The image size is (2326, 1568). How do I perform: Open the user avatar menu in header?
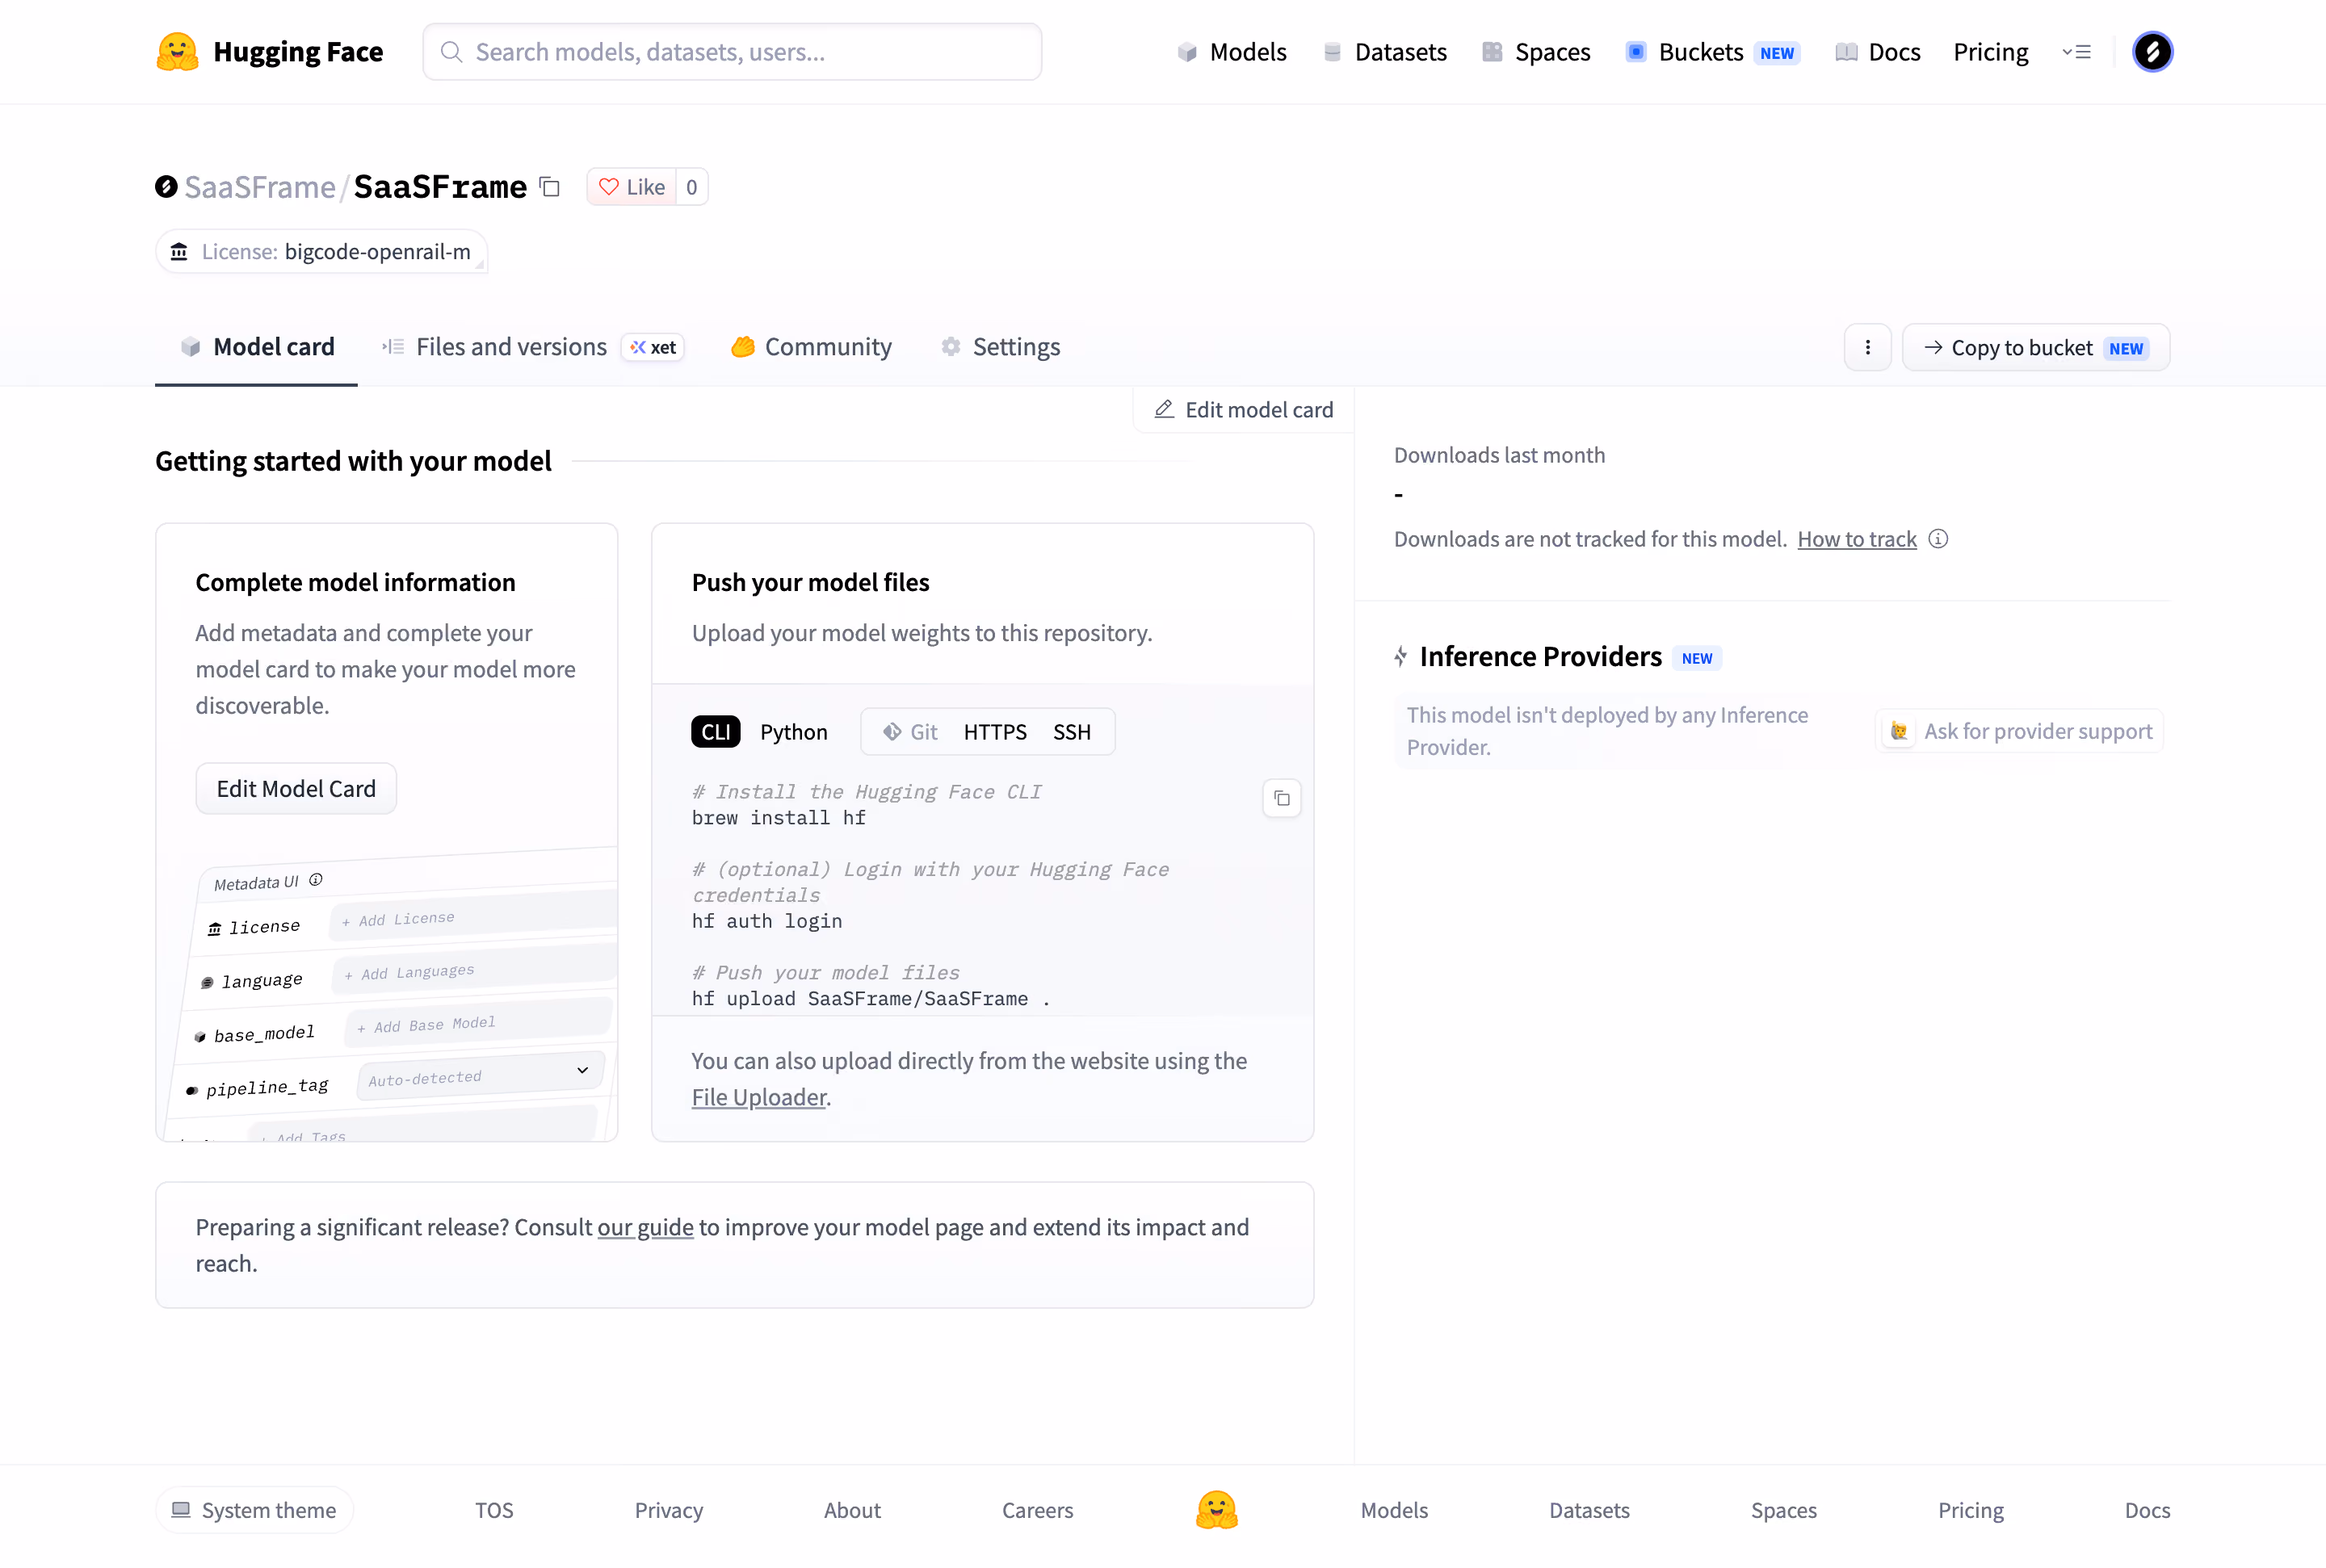2152,52
